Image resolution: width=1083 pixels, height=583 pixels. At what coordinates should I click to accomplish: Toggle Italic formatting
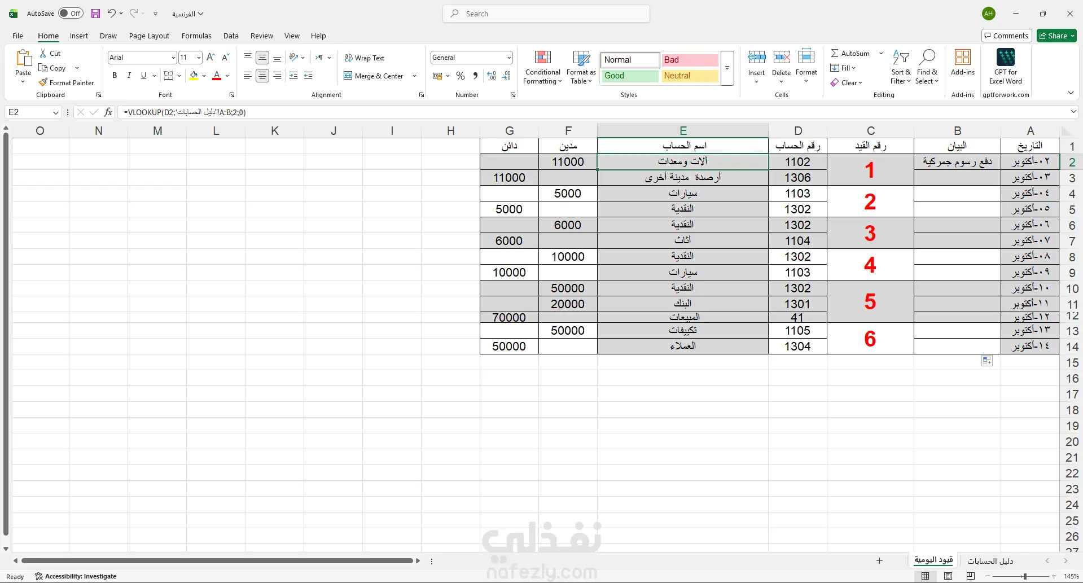[129, 75]
